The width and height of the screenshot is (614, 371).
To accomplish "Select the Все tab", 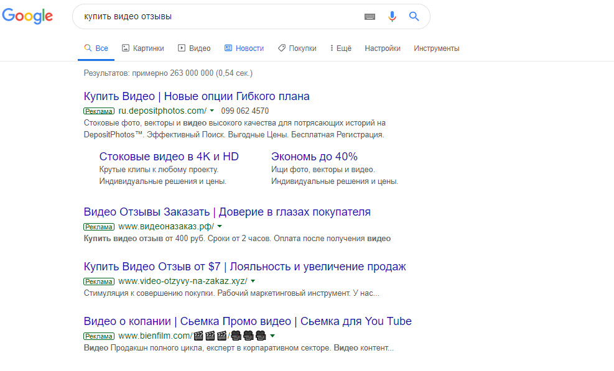I will [x=96, y=48].
